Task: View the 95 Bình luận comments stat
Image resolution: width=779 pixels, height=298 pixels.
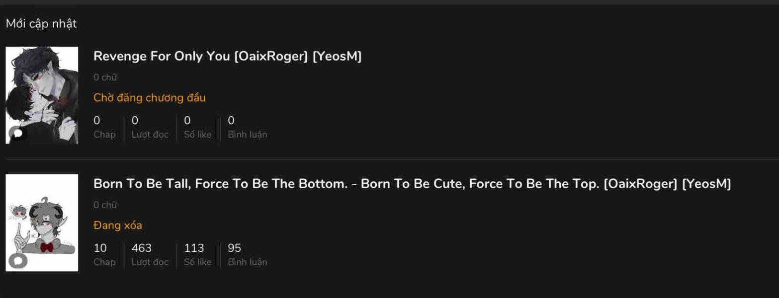Action: [x=247, y=254]
